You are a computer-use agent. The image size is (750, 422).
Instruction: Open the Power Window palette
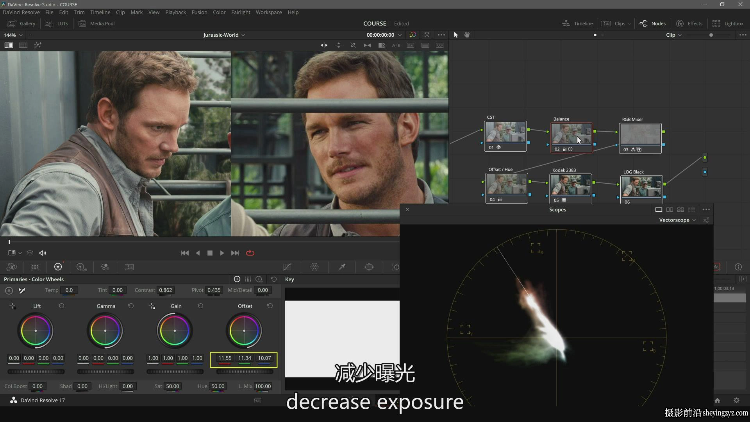point(369,267)
